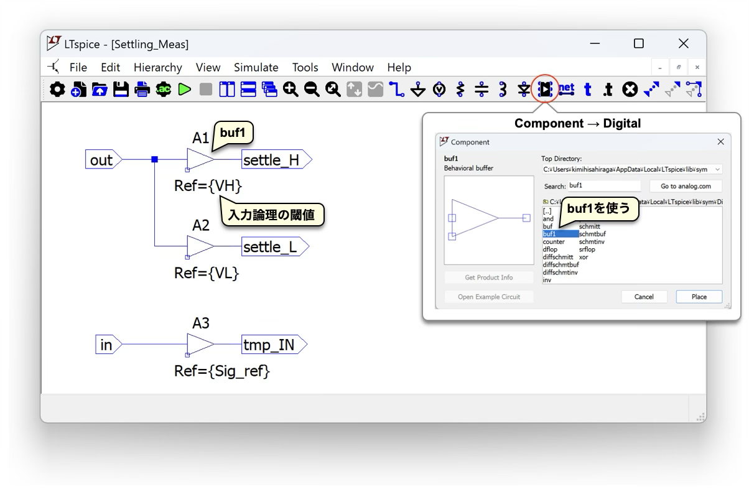Select 'counter' in the component list

point(554,241)
